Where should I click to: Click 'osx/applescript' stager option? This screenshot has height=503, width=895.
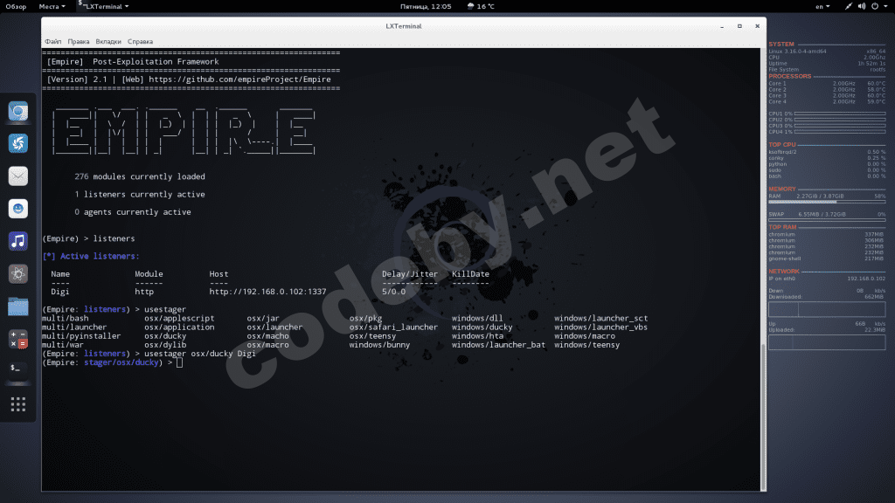tap(179, 318)
